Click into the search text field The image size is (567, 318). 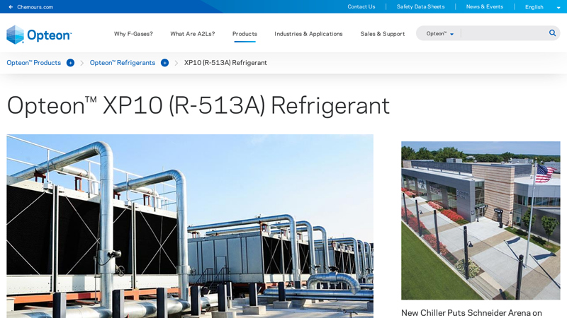pyautogui.click(x=504, y=33)
